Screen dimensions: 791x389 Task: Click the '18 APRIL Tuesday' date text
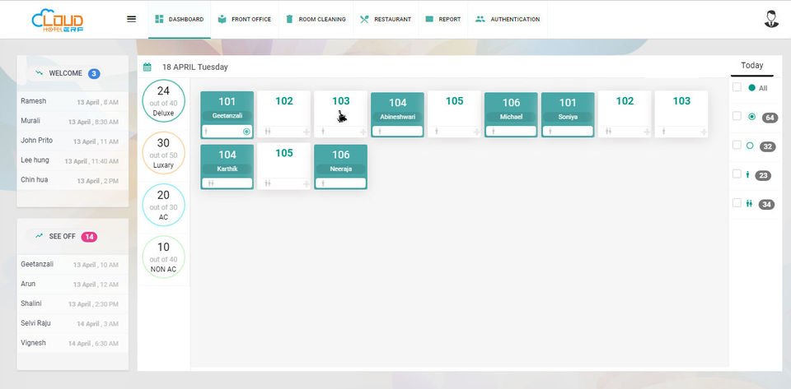194,67
